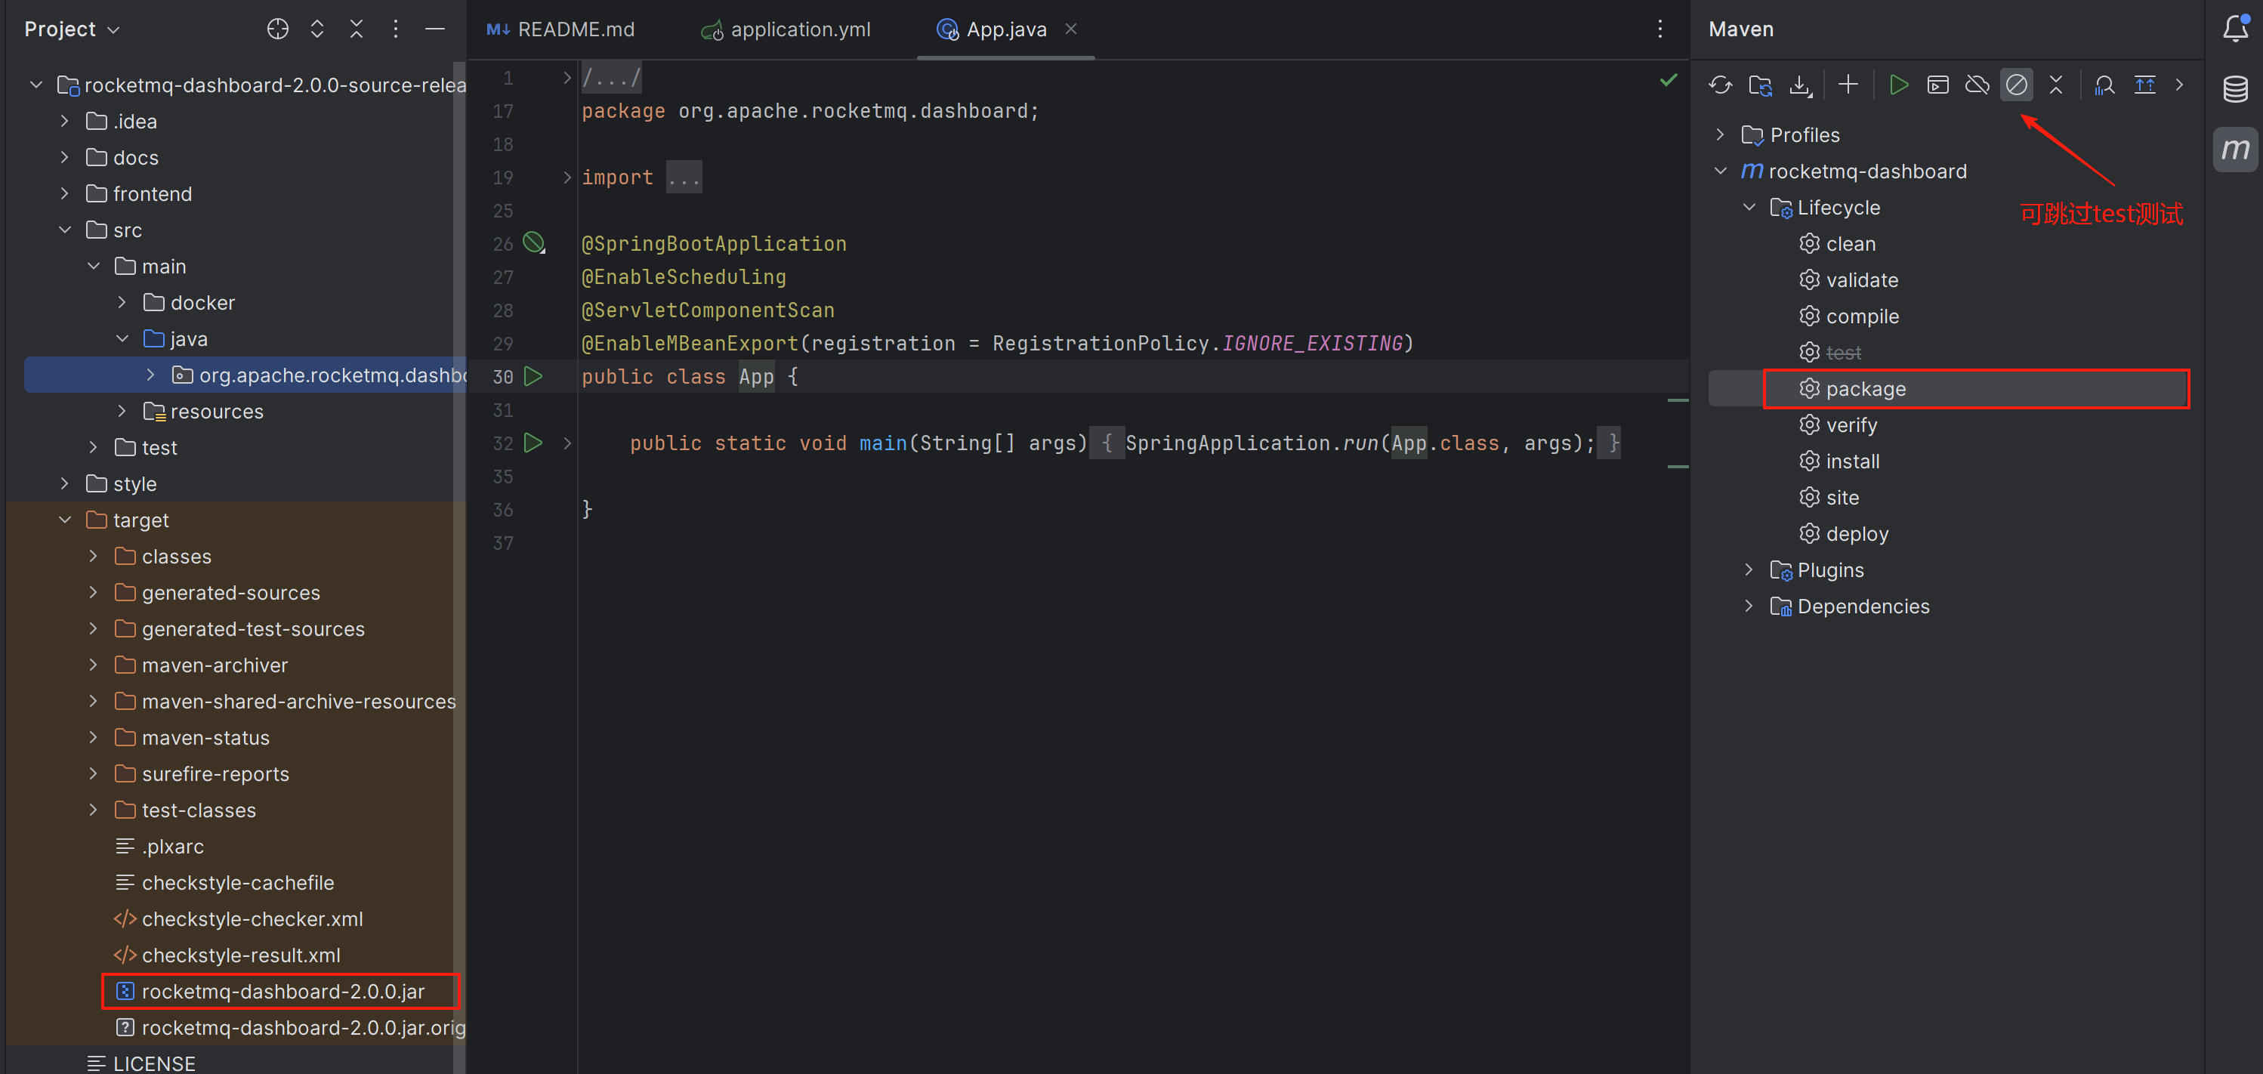
Task: Collapse the target folder
Action: point(65,520)
